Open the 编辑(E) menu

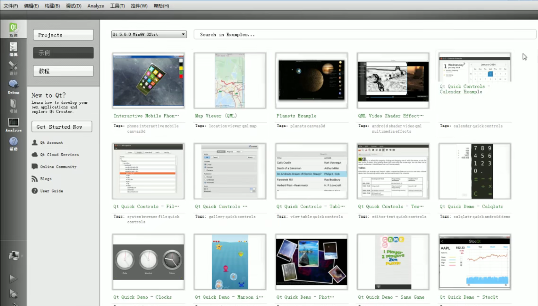(31, 6)
